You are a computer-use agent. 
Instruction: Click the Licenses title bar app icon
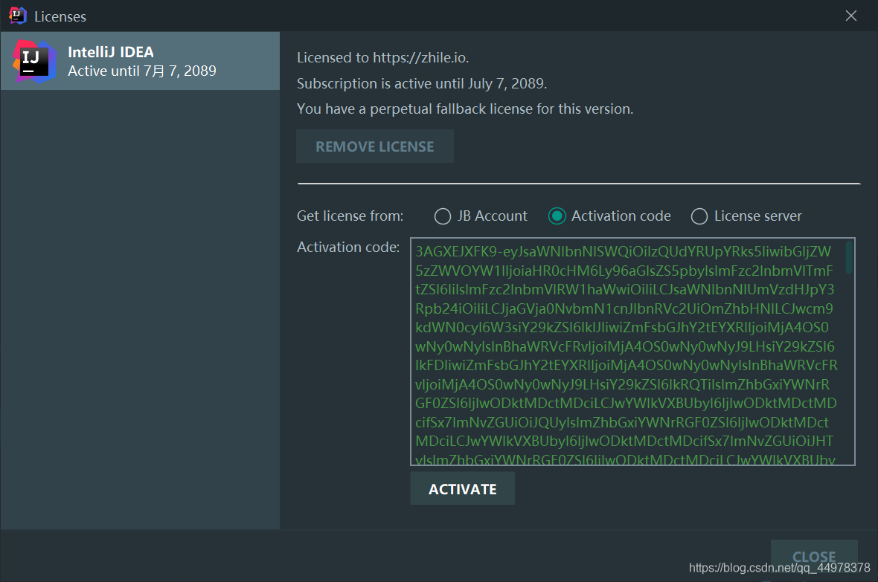pyautogui.click(x=18, y=16)
